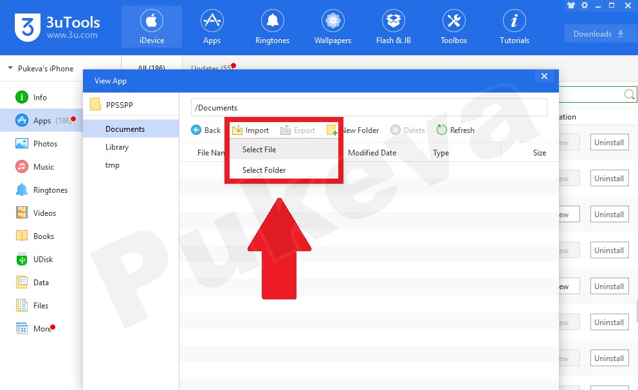
Task: Open UDisk in the sidebar
Action: pos(41,260)
